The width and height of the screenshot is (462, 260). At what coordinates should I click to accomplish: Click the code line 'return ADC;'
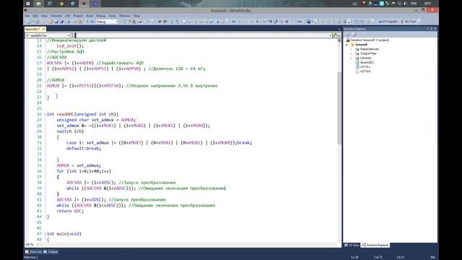point(70,211)
